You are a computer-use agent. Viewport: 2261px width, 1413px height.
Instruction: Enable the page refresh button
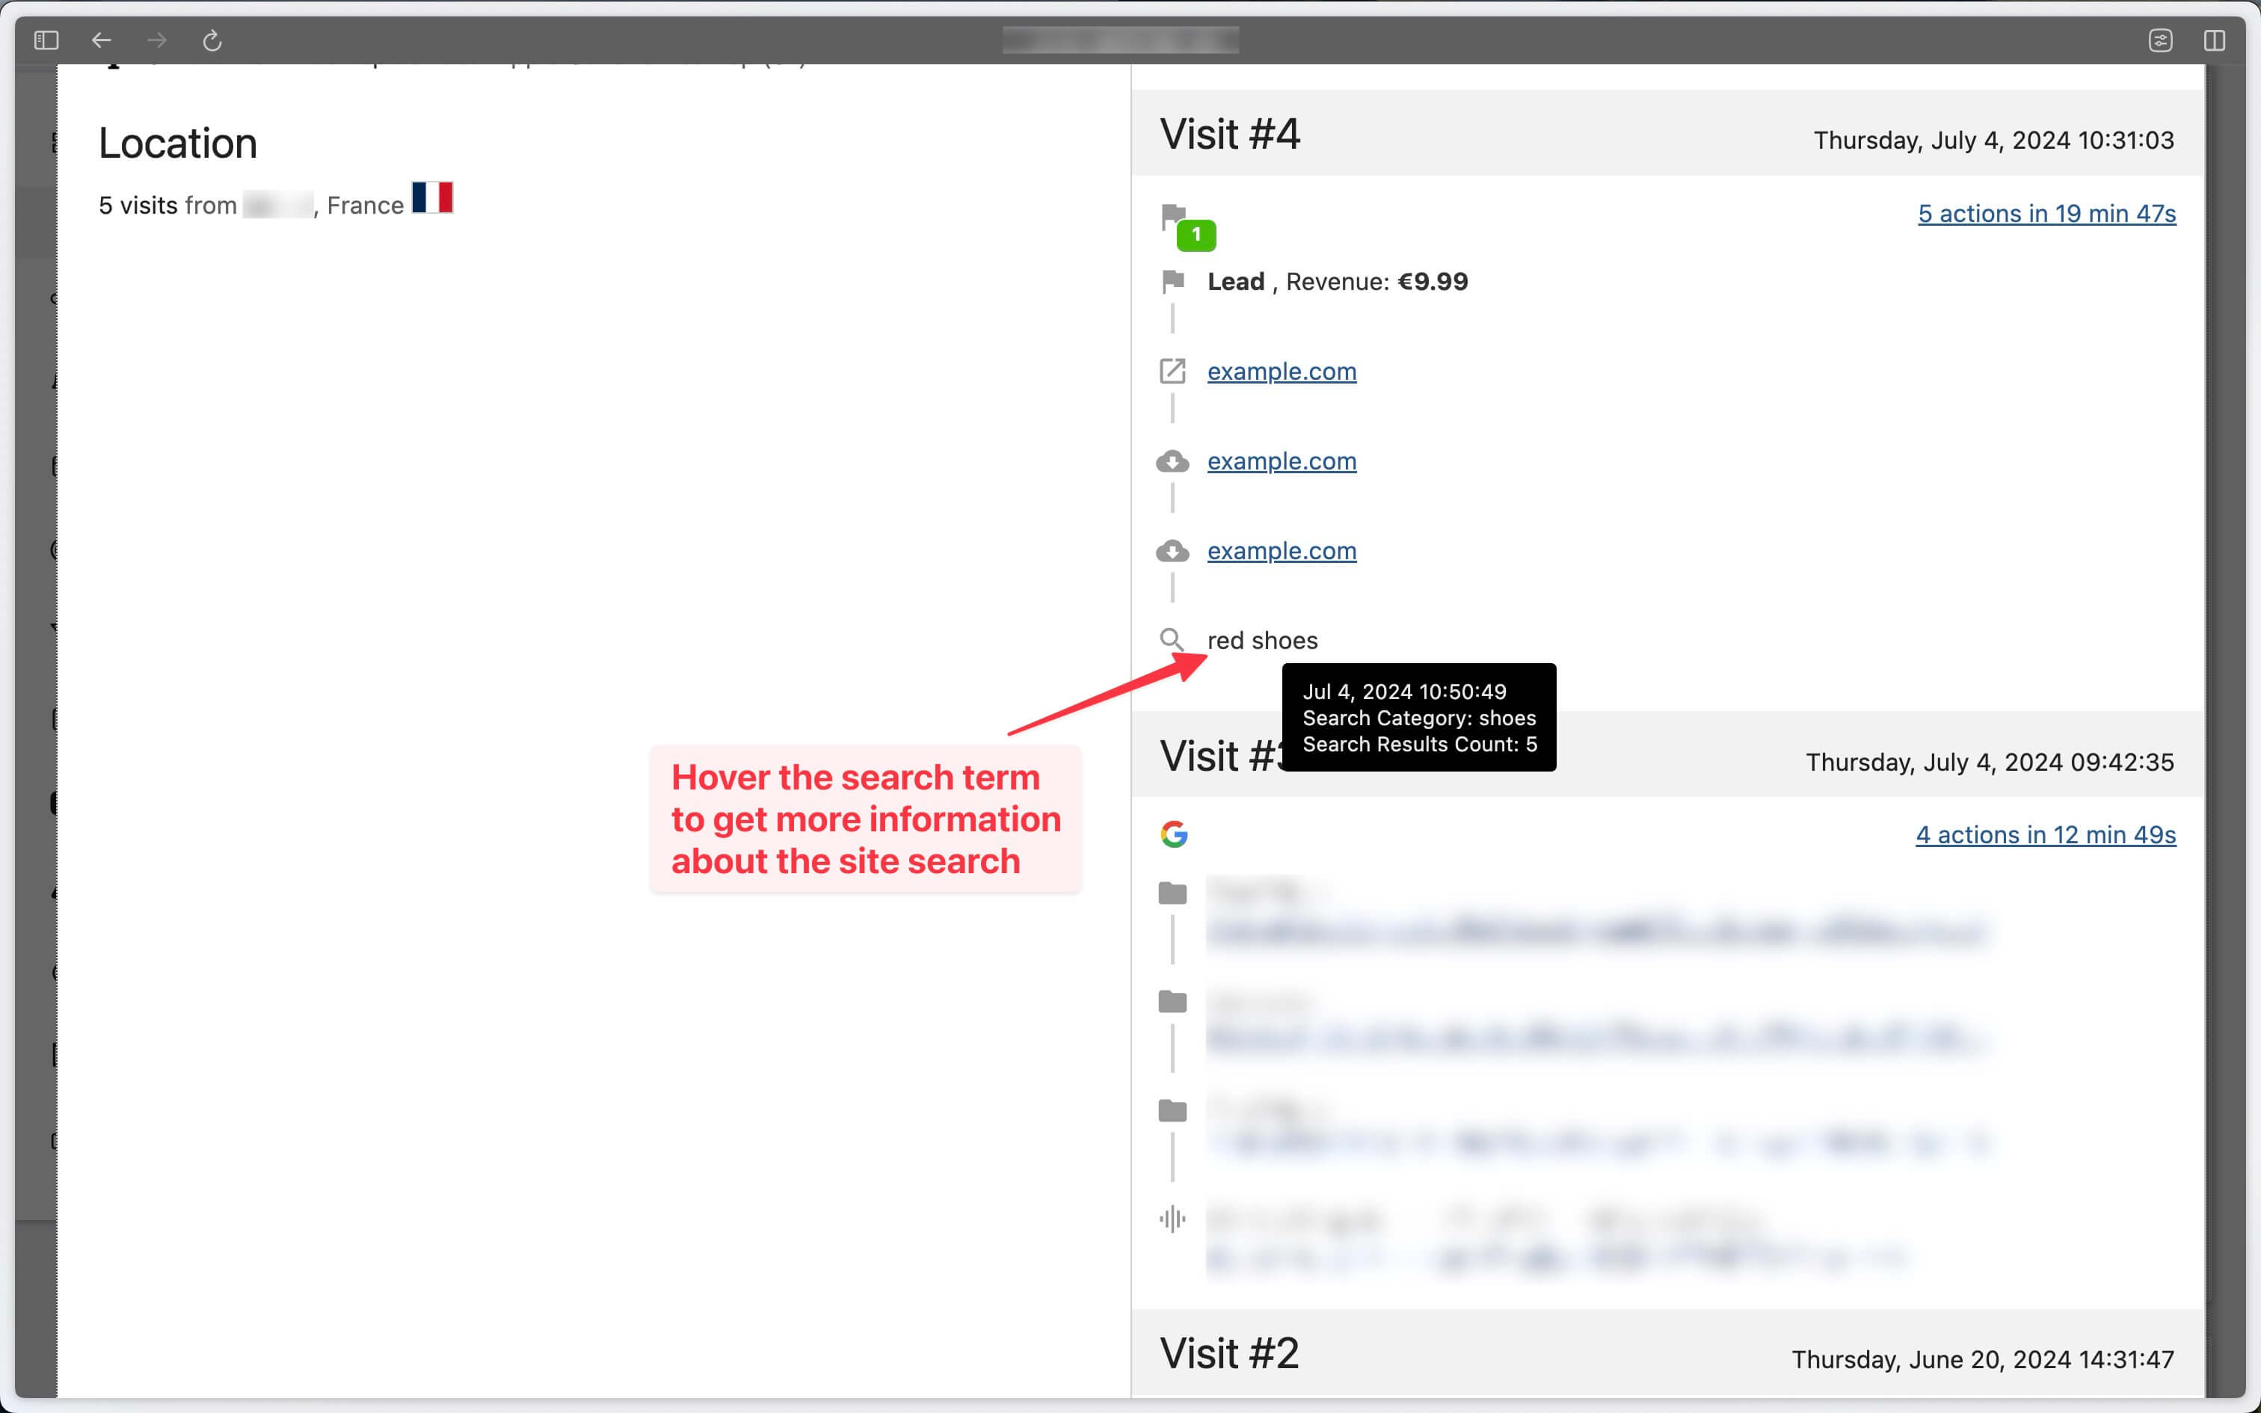pyautogui.click(x=212, y=39)
